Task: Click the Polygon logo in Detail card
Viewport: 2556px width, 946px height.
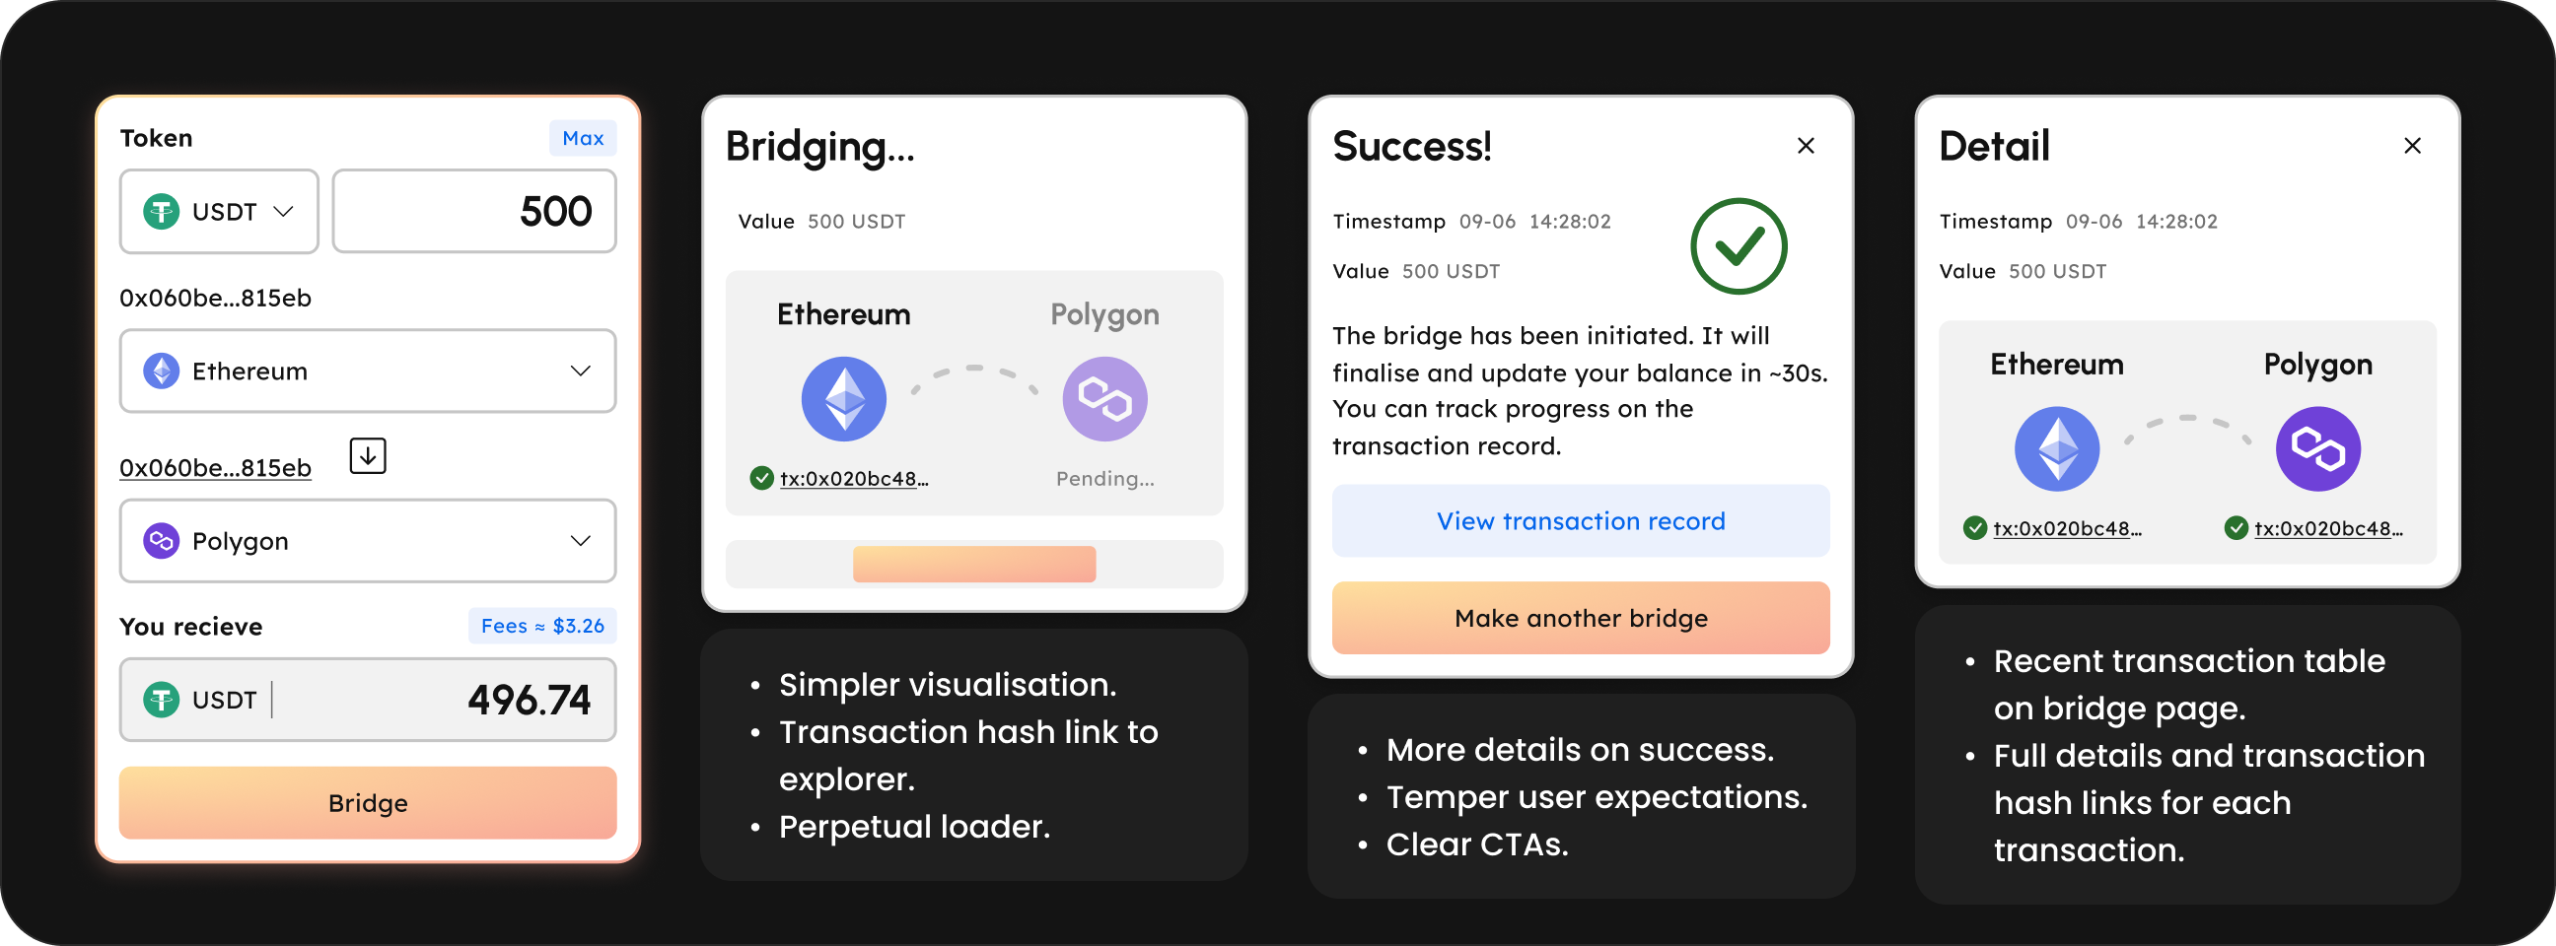Action: pyautogui.click(x=2317, y=449)
